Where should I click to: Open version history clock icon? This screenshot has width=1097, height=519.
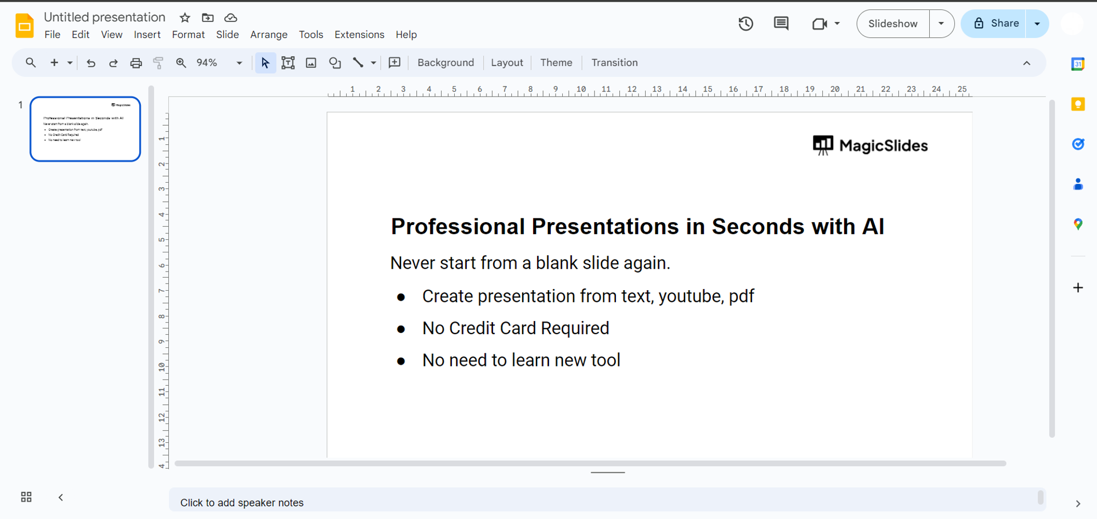coord(745,24)
